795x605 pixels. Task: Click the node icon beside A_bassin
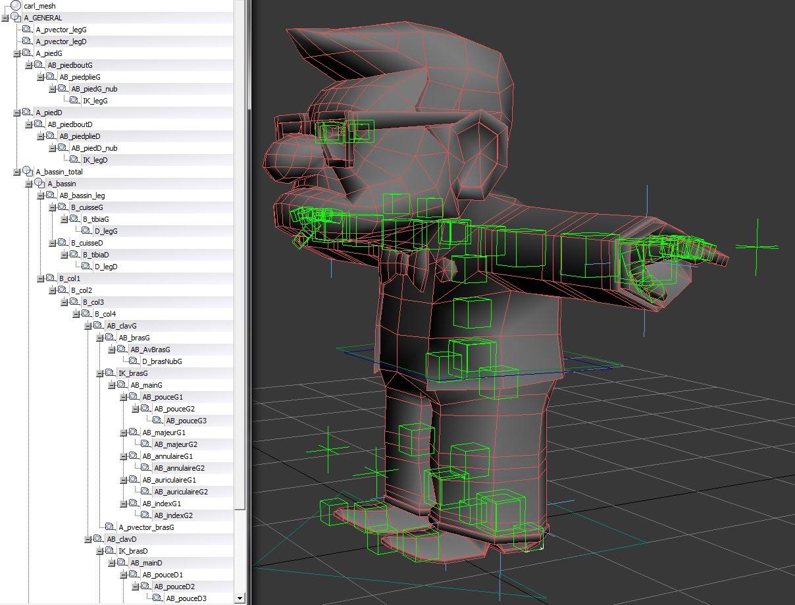(39, 184)
